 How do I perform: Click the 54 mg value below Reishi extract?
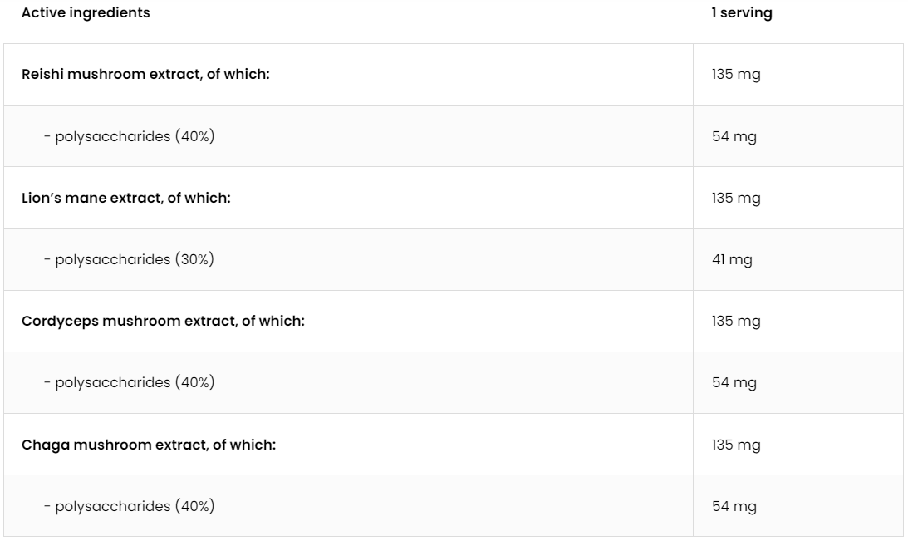(734, 136)
